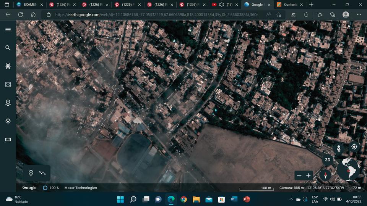Draw a line or shape tool
The image size is (367, 206).
pyautogui.click(x=42, y=173)
